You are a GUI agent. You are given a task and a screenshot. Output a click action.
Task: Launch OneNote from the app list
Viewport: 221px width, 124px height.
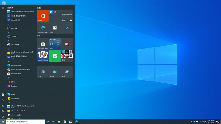pyautogui.click(x=21, y=86)
